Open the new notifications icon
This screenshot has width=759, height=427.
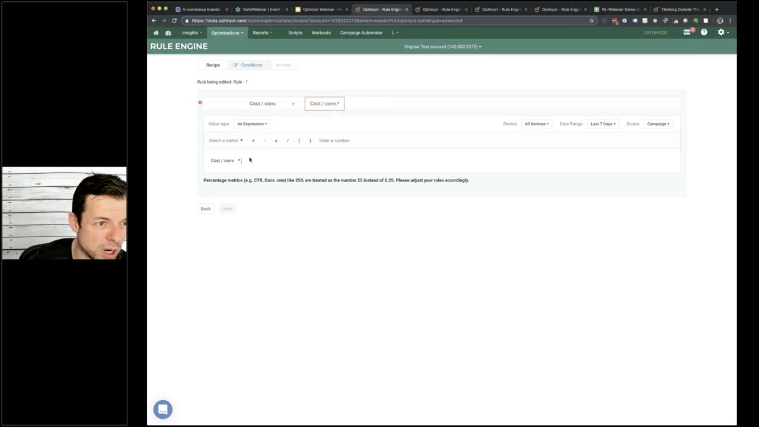tap(688, 32)
